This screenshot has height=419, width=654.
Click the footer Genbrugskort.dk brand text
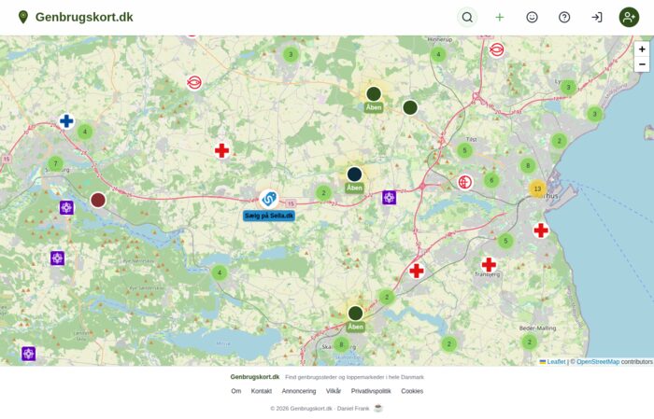[255, 377]
